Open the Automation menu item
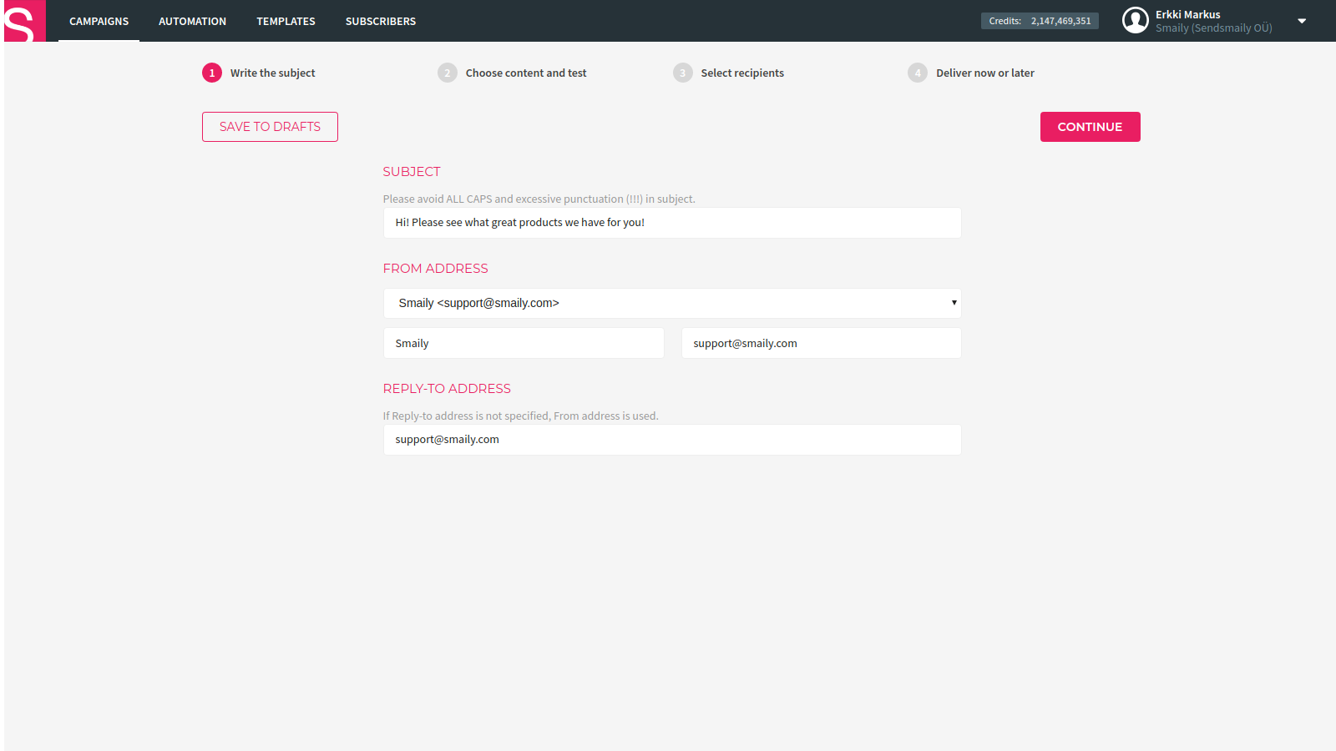This screenshot has width=1336, height=751. (x=192, y=21)
